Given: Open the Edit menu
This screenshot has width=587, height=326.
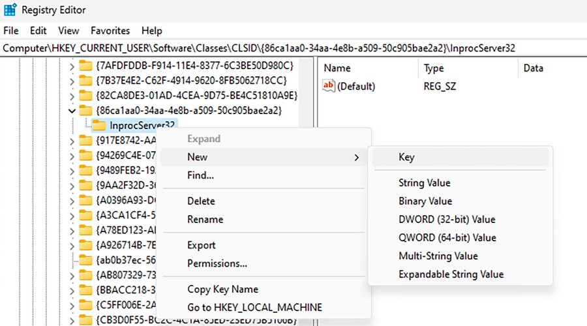Looking at the screenshot, I should pos(38,31).
